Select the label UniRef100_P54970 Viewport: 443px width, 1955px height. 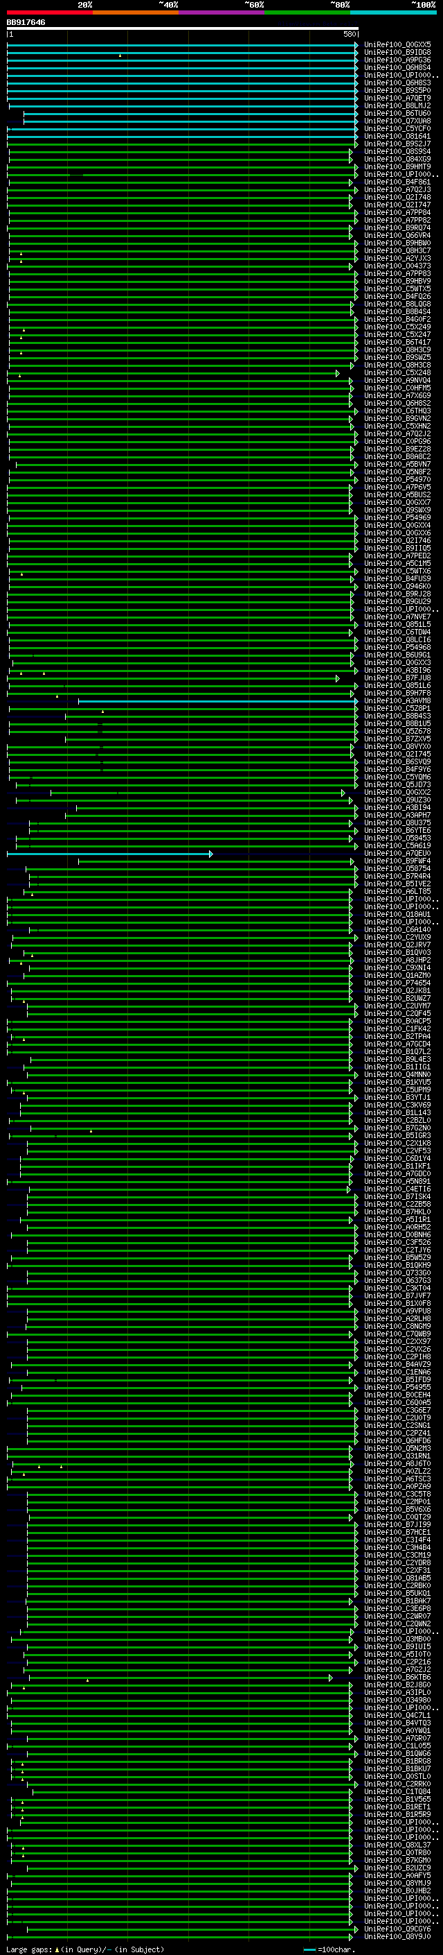397,480
